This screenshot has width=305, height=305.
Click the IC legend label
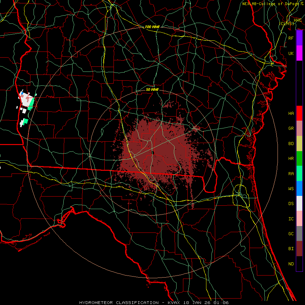point(291,219)
